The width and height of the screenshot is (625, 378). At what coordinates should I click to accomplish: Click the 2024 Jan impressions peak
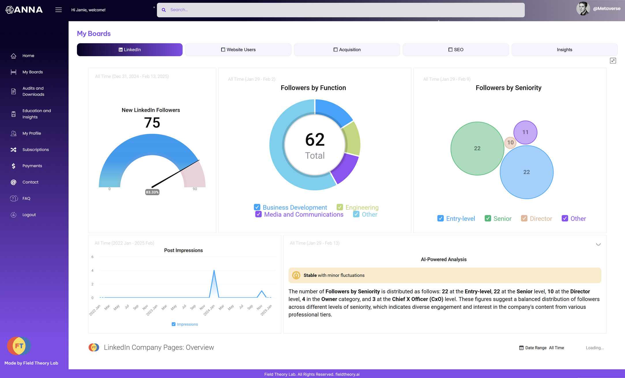(x=214, y=270)
